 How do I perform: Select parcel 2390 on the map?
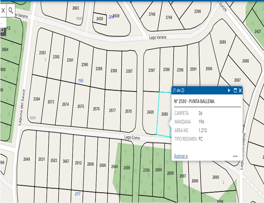(84, 65)
